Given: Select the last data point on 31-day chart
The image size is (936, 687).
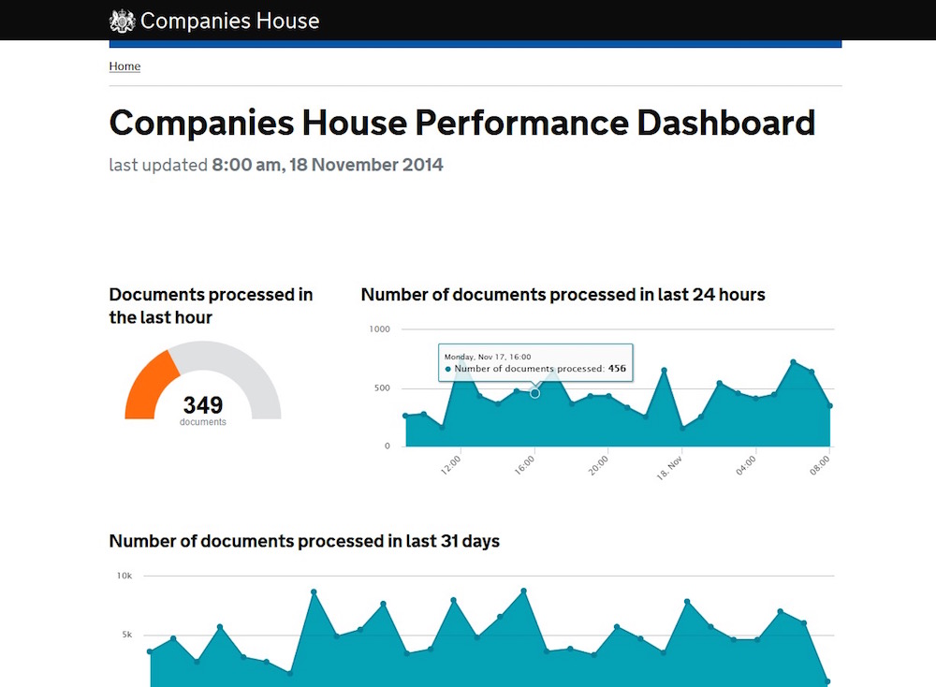Looking at the screenshot, I should coord(829,681).
